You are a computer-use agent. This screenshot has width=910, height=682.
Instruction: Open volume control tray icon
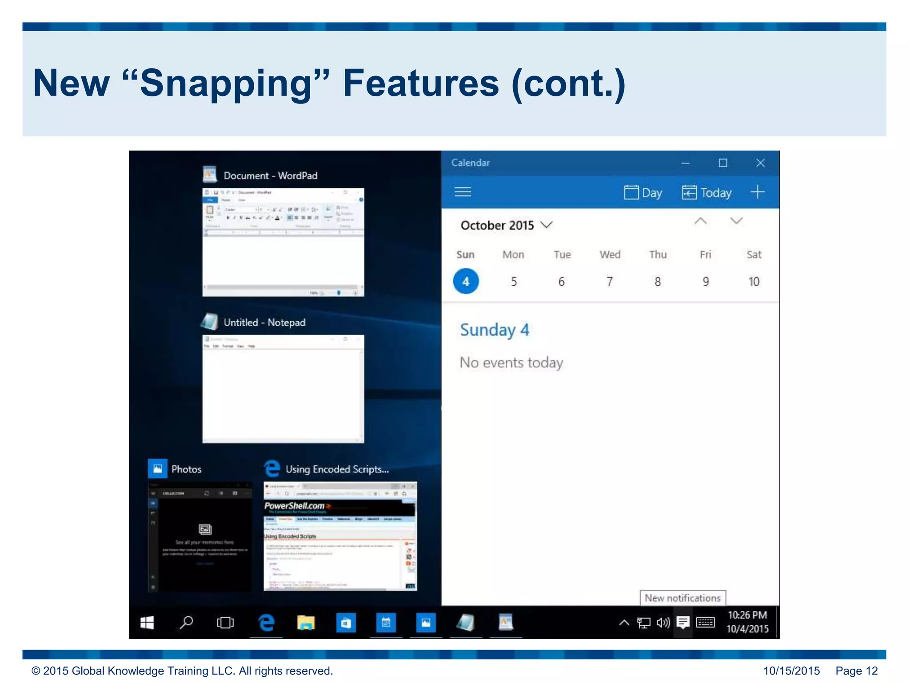[x=663, y=623]
